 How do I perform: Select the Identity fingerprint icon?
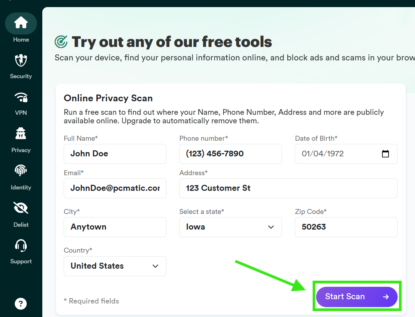21,171
